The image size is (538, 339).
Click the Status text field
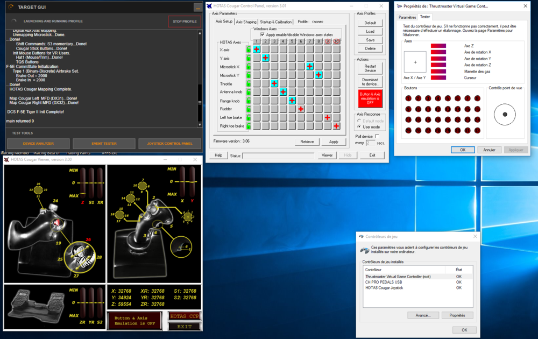278,156
